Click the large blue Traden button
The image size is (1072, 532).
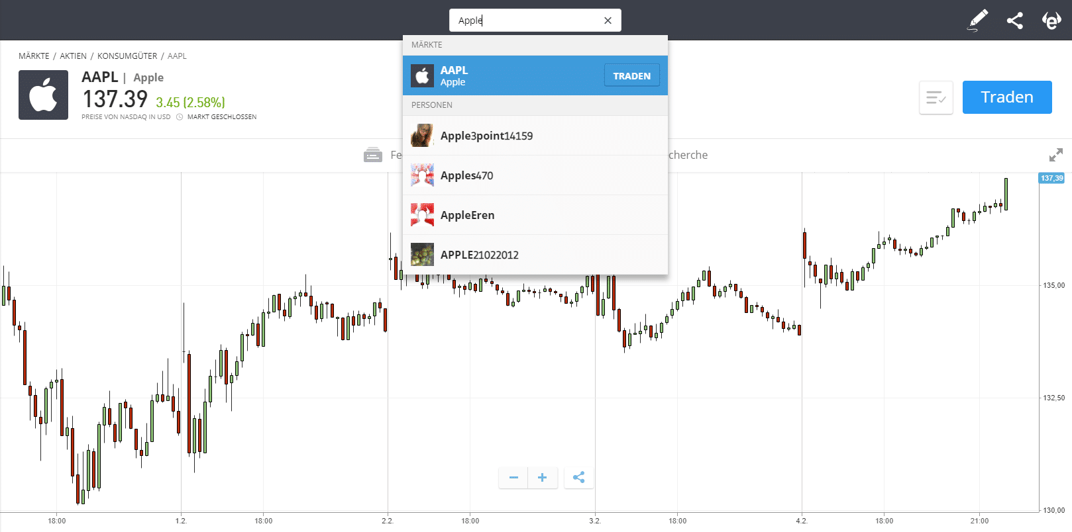click(x=1007, y=97)
